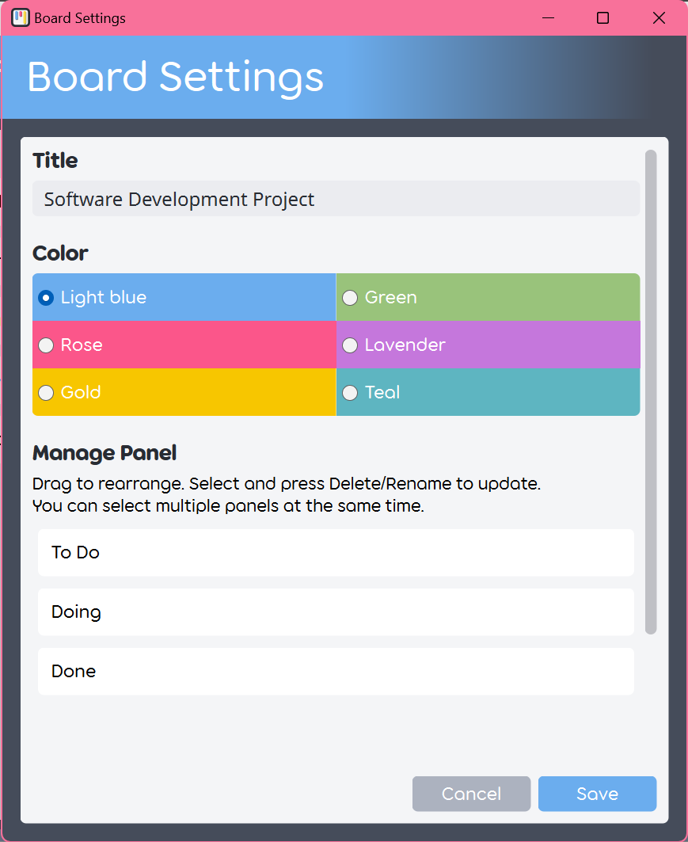The width and height of the screenshot is (688, 842).
Task: Select the Light blue radio button
Action: pos(46,298)
